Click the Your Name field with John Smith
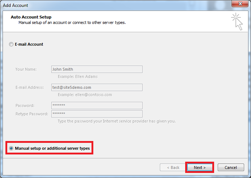This screenshot has height=178, width=251. coord(97,69)
